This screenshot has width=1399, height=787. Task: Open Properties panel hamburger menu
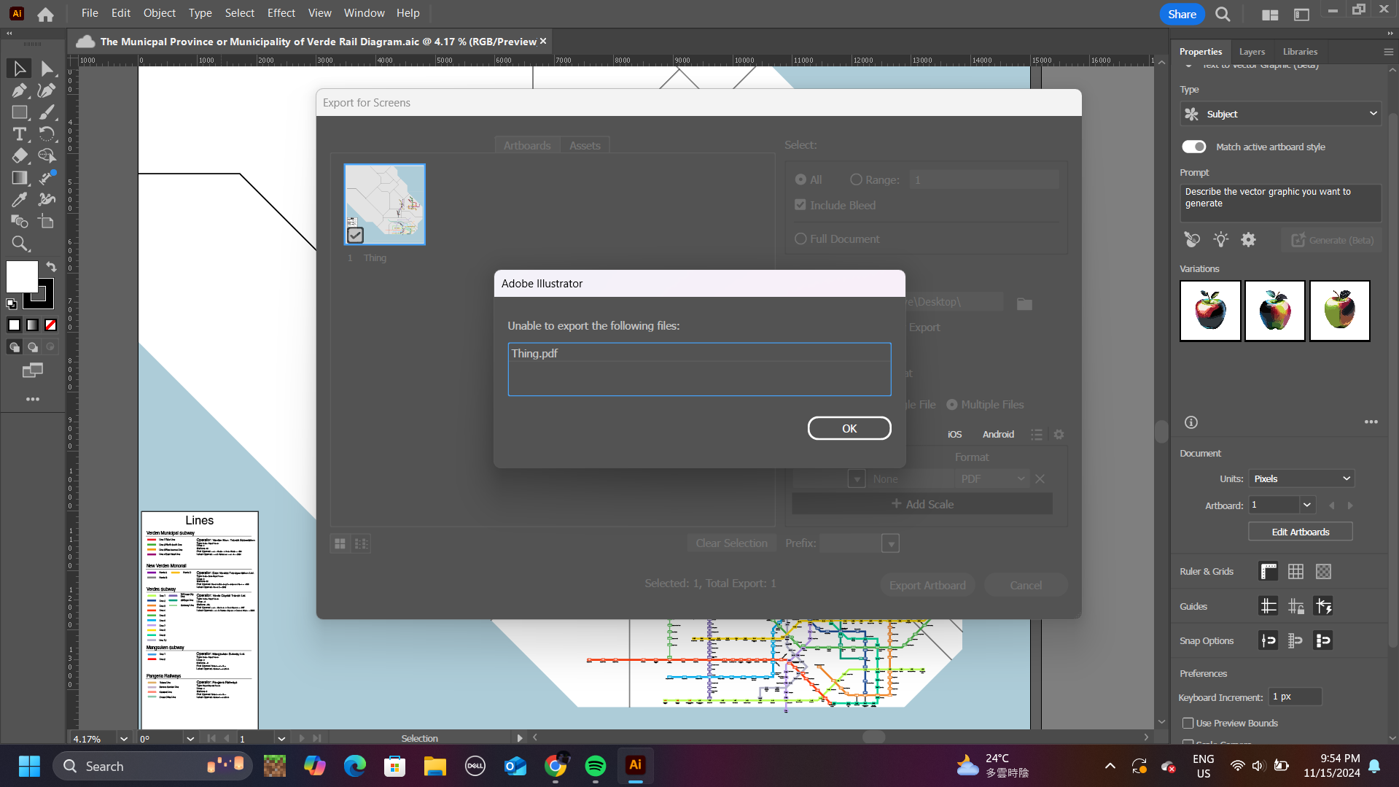coord(1389,52)
